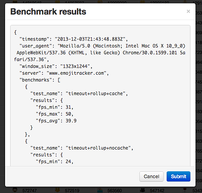Select the 563560 emoji count

click(115, 190)
